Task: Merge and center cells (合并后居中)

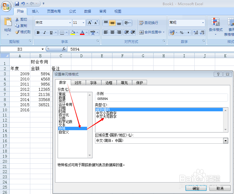Action: tap(150, 32)
